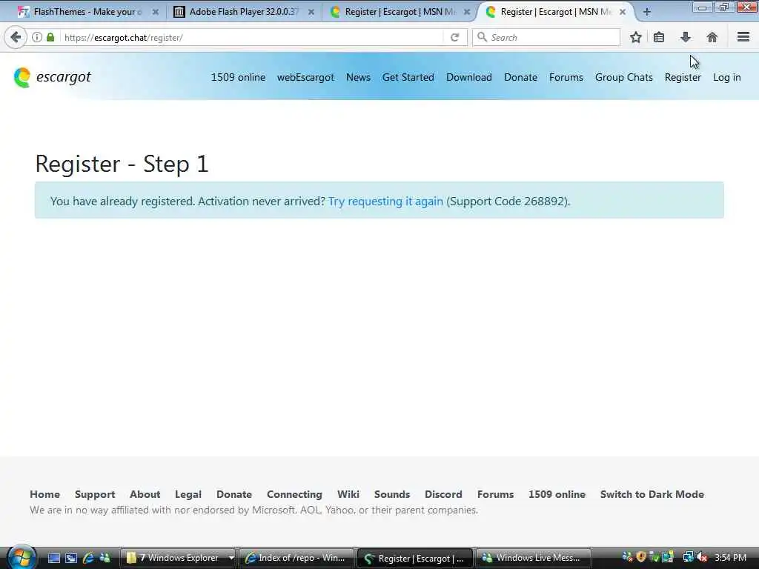Launch Internet Explorer from quick launch

pyautogui.click(x=88, y=558)
